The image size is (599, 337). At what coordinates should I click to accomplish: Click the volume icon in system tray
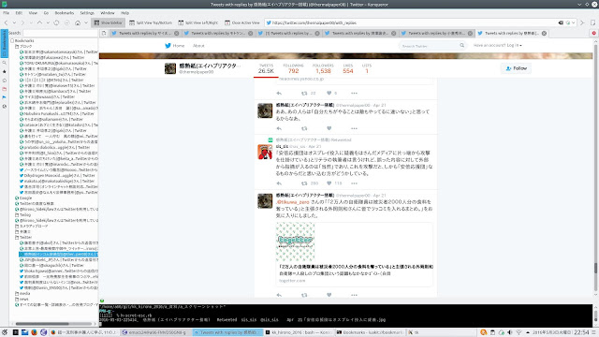pos(510,332)
